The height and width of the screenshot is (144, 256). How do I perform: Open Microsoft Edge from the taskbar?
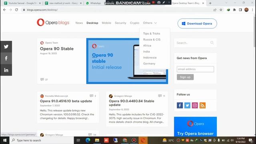88,140
